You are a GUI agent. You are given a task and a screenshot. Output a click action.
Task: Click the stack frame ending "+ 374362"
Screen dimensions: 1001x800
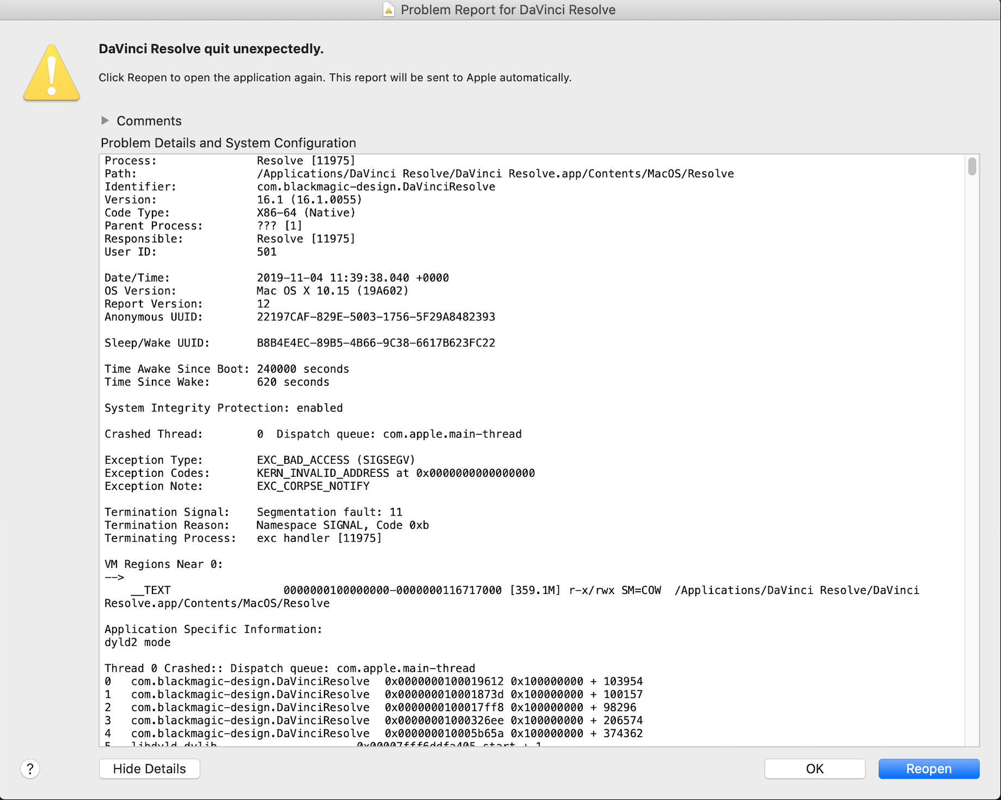(x=374, y=734)
